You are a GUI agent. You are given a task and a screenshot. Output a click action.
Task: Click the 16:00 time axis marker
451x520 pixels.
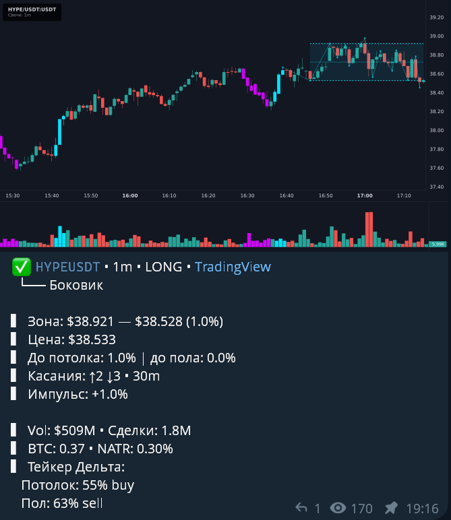click(x=129, y=195)
